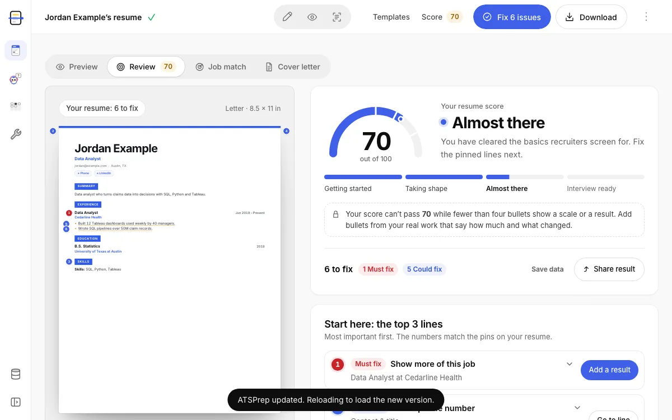The height and width of the screenshot is (420, 672).
Task: Click the + Phone chip on the resume
Action: point(83,174)
